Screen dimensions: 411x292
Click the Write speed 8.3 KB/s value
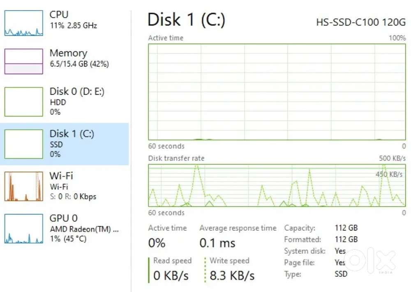point(232,275)
